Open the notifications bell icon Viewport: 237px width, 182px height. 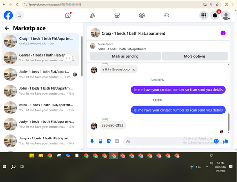pyautogui.click(x=215, y=16)
